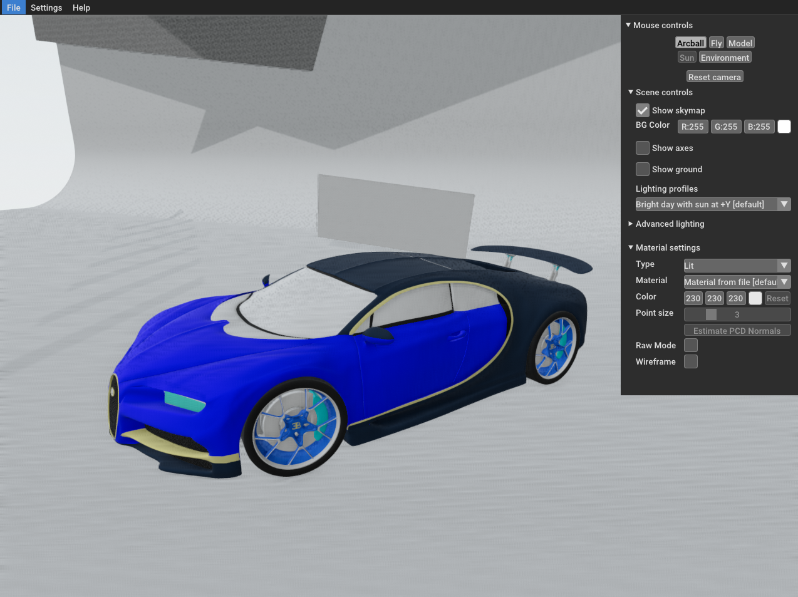This screenshot has width=798, height=597.
Task: Collapse the Mouse controls section
Action: pos(628,25)
